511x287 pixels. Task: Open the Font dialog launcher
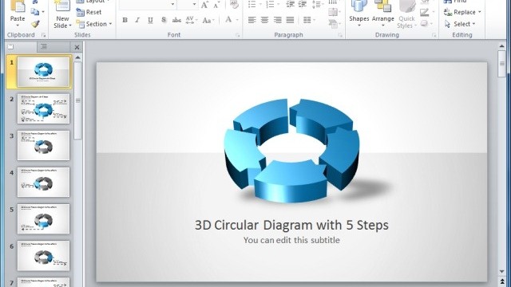238,35
